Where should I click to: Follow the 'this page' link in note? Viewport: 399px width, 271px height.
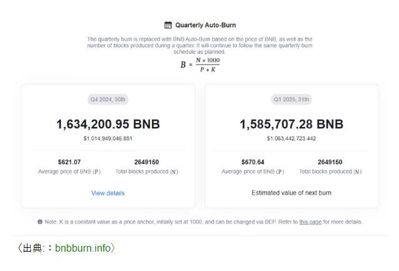point(310,222)
